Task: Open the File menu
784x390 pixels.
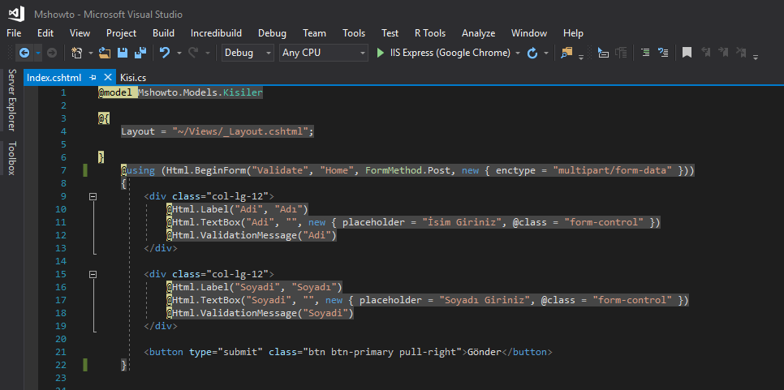Action: coord(14,33)
